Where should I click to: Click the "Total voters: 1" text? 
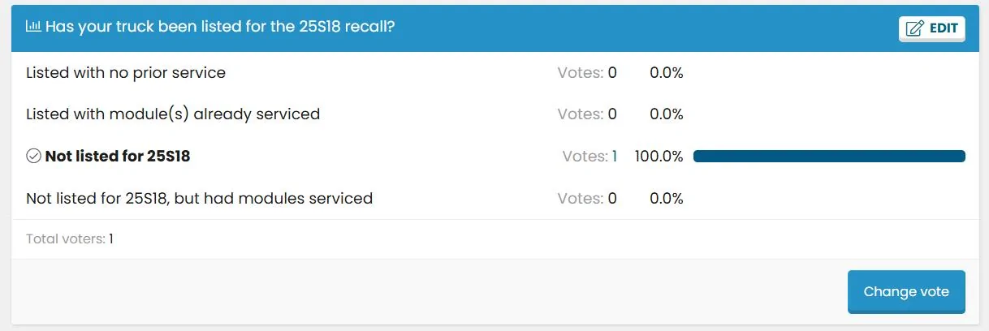(69, 239)
